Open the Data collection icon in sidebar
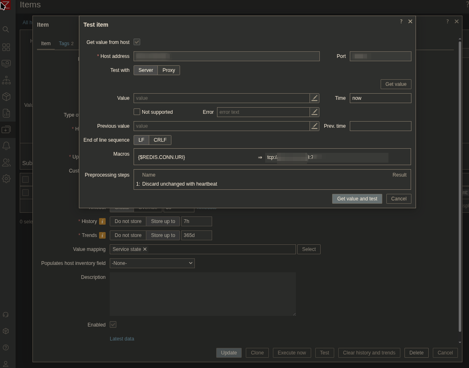Screen dimensions: 469x368 [6, 129]
